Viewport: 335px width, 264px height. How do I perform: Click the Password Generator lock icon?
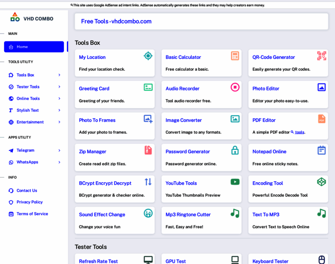235,150
